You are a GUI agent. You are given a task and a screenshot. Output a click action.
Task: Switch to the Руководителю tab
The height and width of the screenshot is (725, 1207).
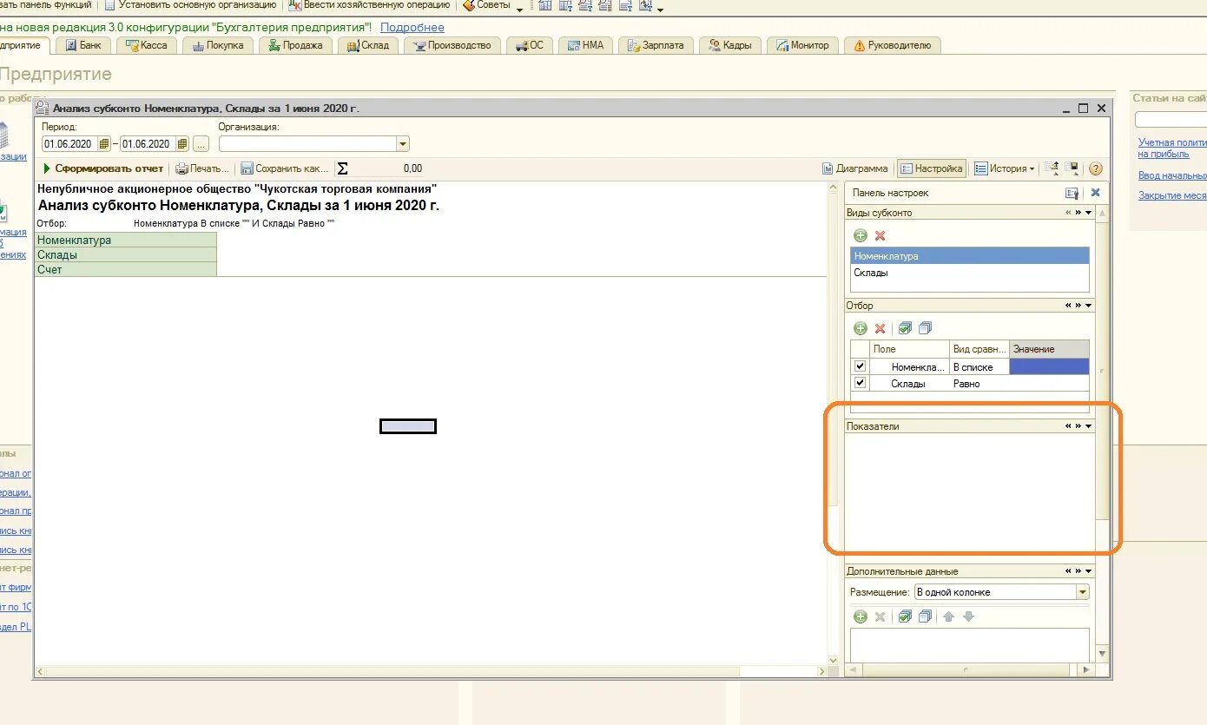[x=892, y=45]
